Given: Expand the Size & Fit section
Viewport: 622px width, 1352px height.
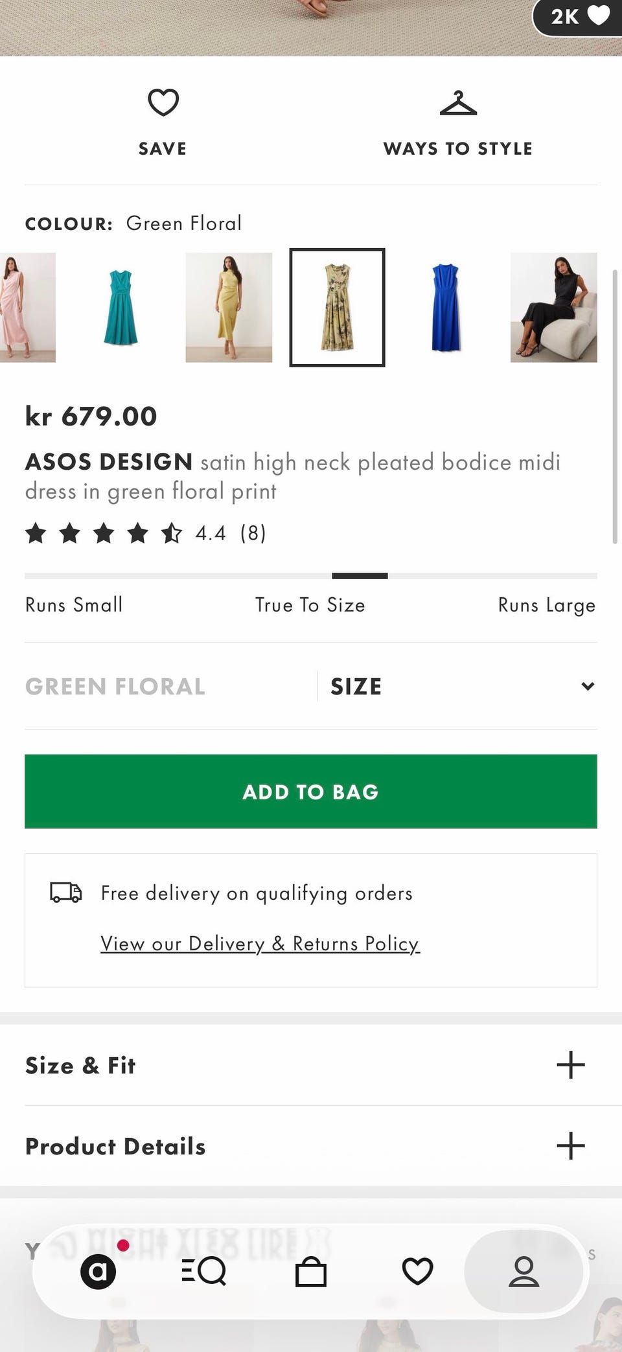Looking at the screenshot, I should (311, 1065).
